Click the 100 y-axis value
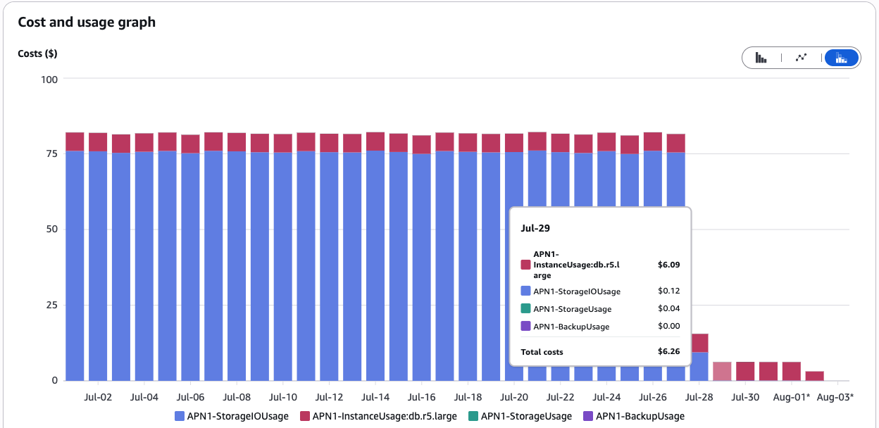Viewport: 879px width, 428px height. [49, 79]
